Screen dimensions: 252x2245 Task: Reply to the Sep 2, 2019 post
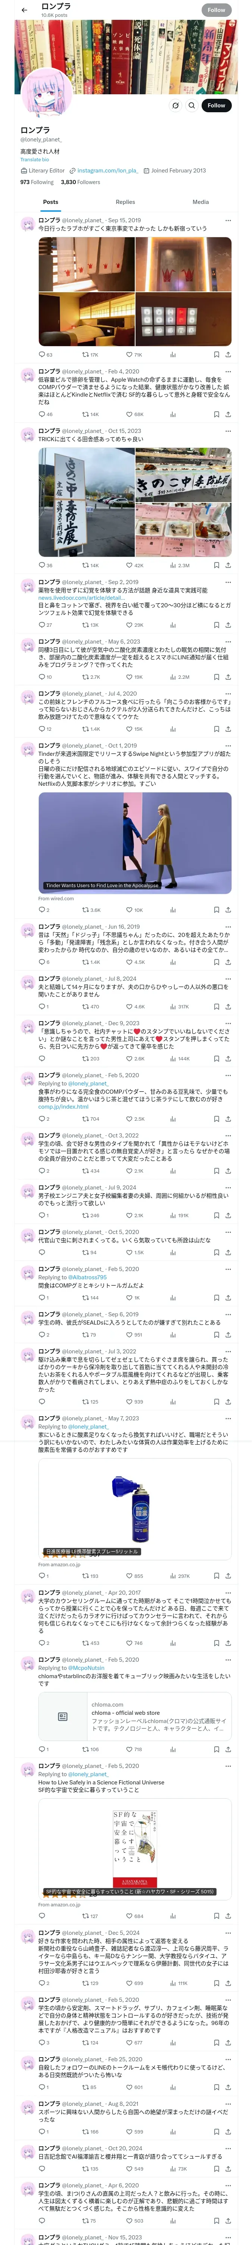tap(42, 624)
